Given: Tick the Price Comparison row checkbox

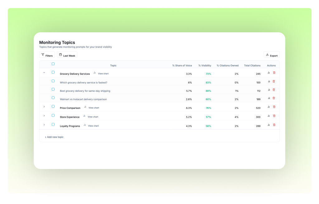Looking at the screenshot, I should point(53,107).
